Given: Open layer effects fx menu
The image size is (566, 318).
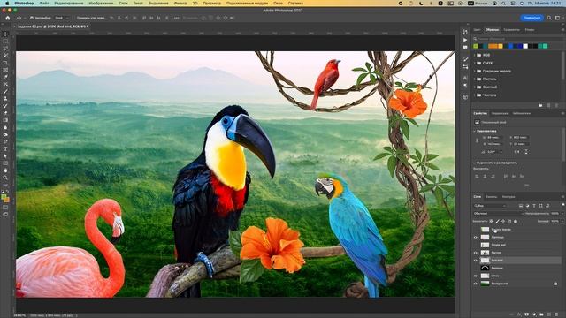Looking at the screenshot, I should pos(519,314).
